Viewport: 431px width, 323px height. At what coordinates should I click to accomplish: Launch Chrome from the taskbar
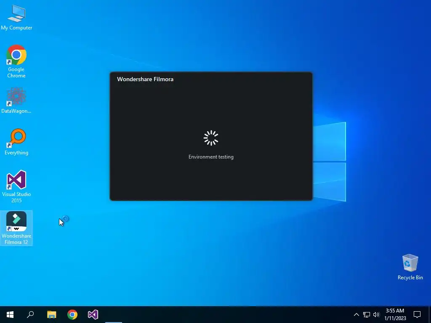pyautogui.click(x=72, y=315)
